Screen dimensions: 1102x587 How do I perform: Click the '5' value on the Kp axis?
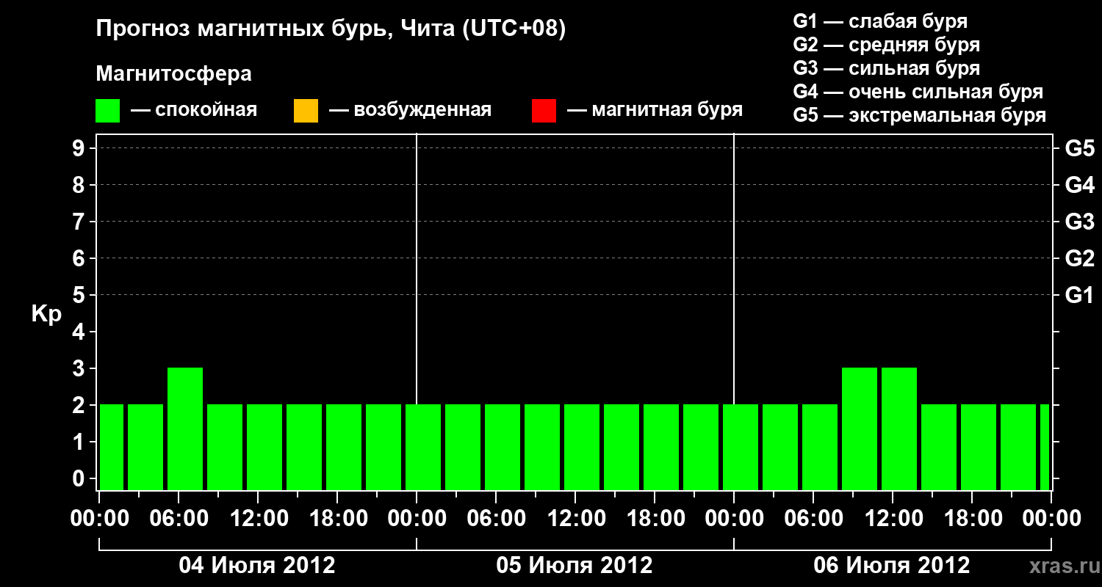click(80, 296)
